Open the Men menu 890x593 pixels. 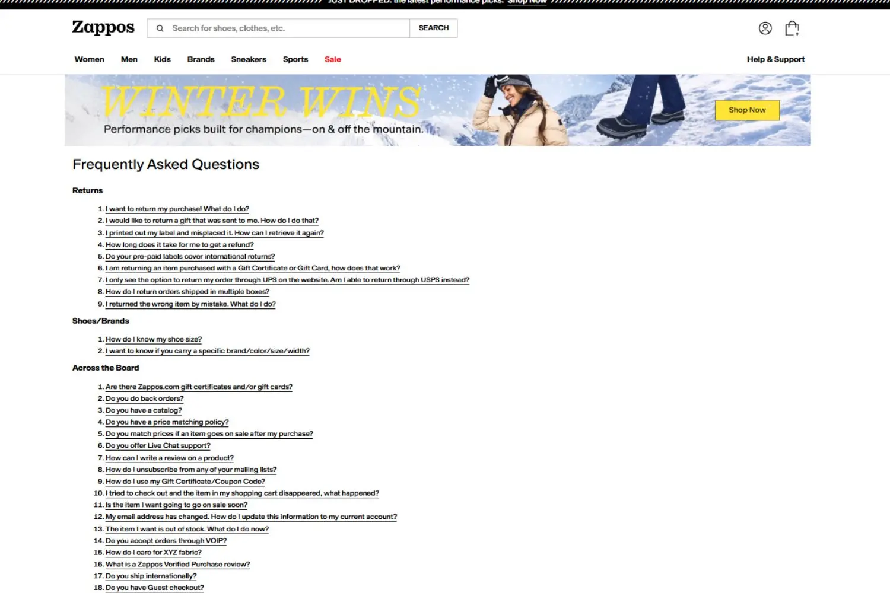click(129, 59)
